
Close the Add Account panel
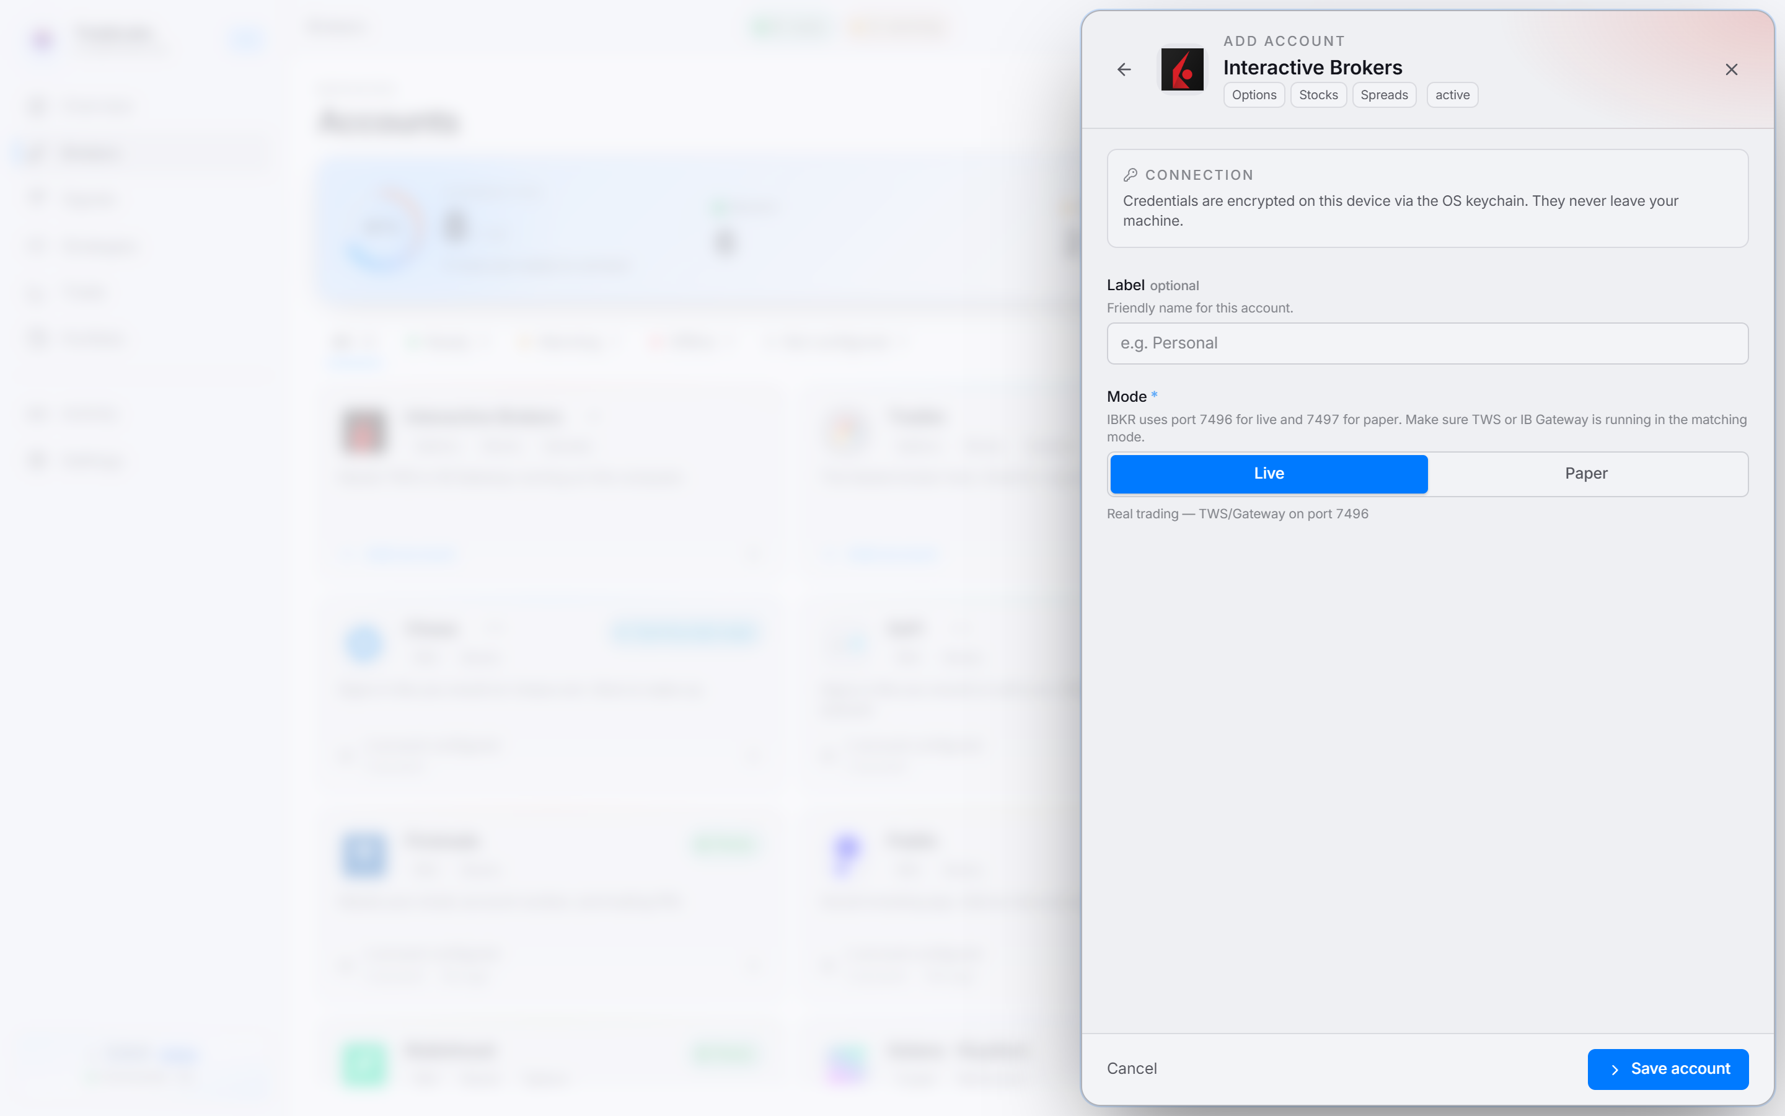click(x=1731, y=69)
